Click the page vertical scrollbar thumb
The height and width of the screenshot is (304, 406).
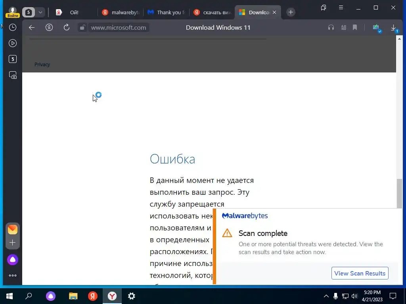(400, 193)
